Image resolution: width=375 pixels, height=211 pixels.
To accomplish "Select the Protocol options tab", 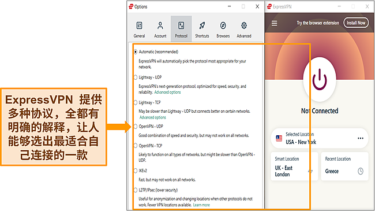I will 181,29.
